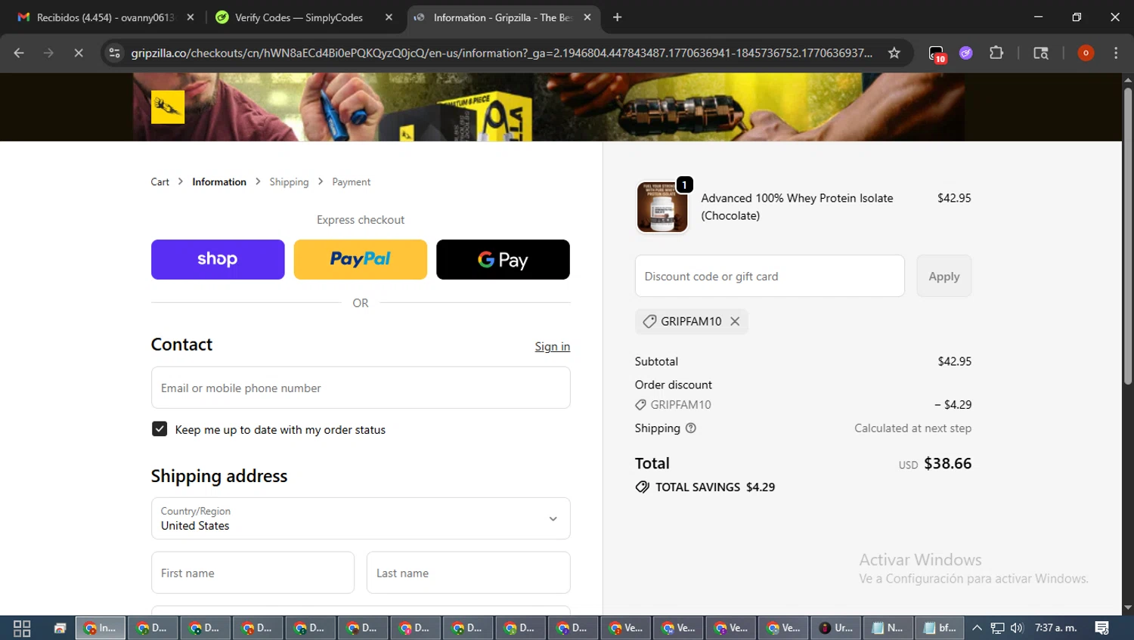Stop page loading with X button
The height and width of the screenshot is (640, 1134).
(78, 53)
